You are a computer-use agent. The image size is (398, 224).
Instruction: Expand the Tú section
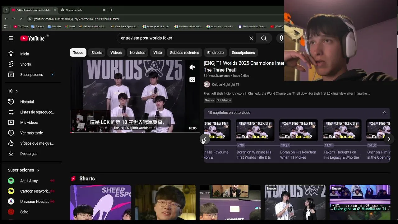coord(13,91)
